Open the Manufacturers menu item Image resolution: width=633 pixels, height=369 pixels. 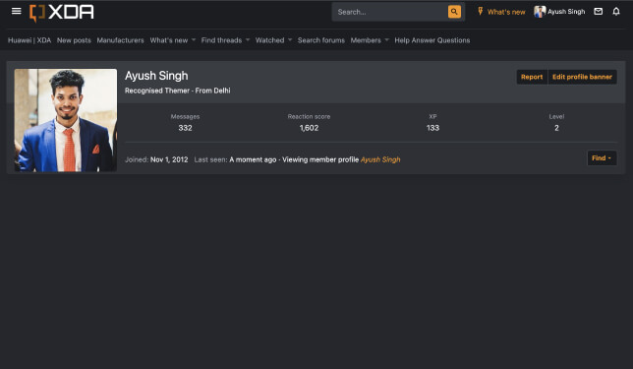120,40
